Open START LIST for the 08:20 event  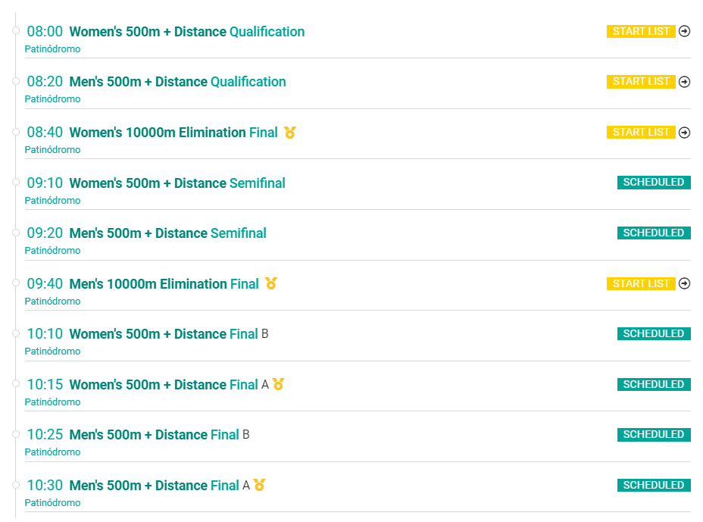[641, 82]
